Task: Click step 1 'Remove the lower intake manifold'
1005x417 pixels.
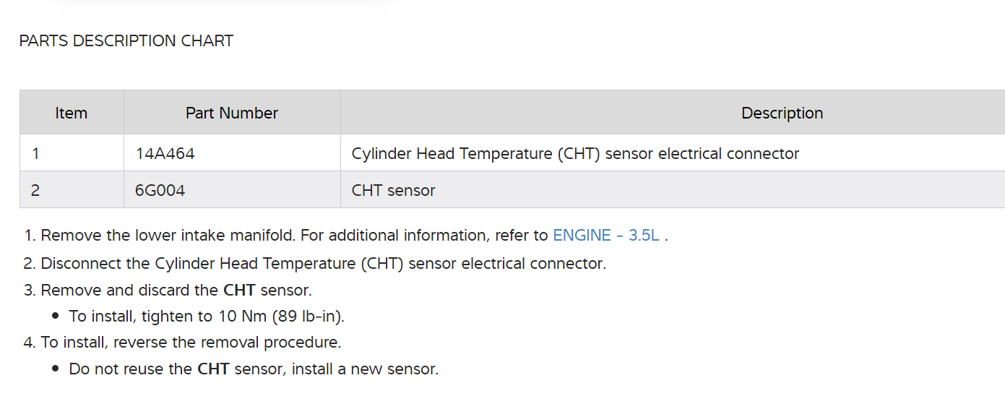Action: tap(168, 236)
